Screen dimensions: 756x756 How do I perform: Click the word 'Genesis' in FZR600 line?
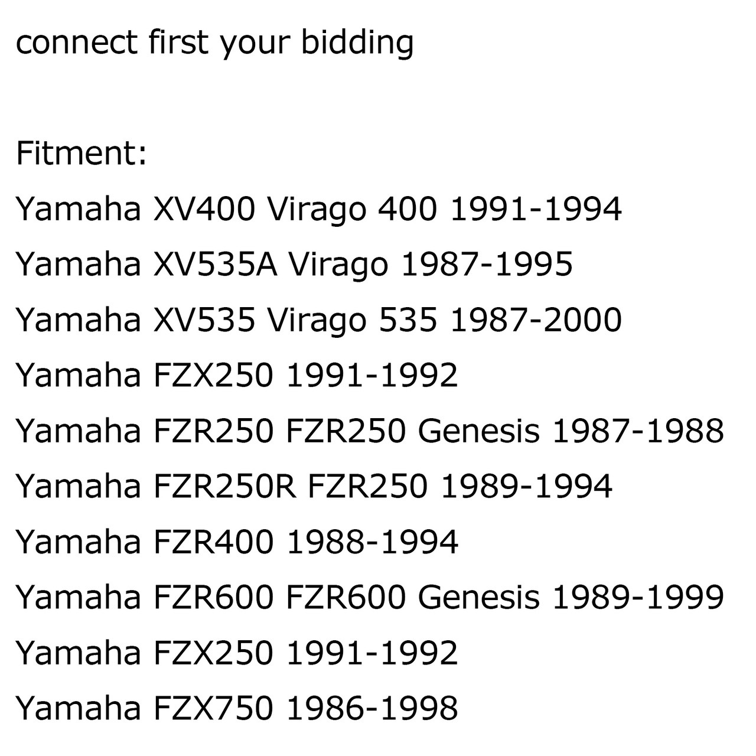479,597
